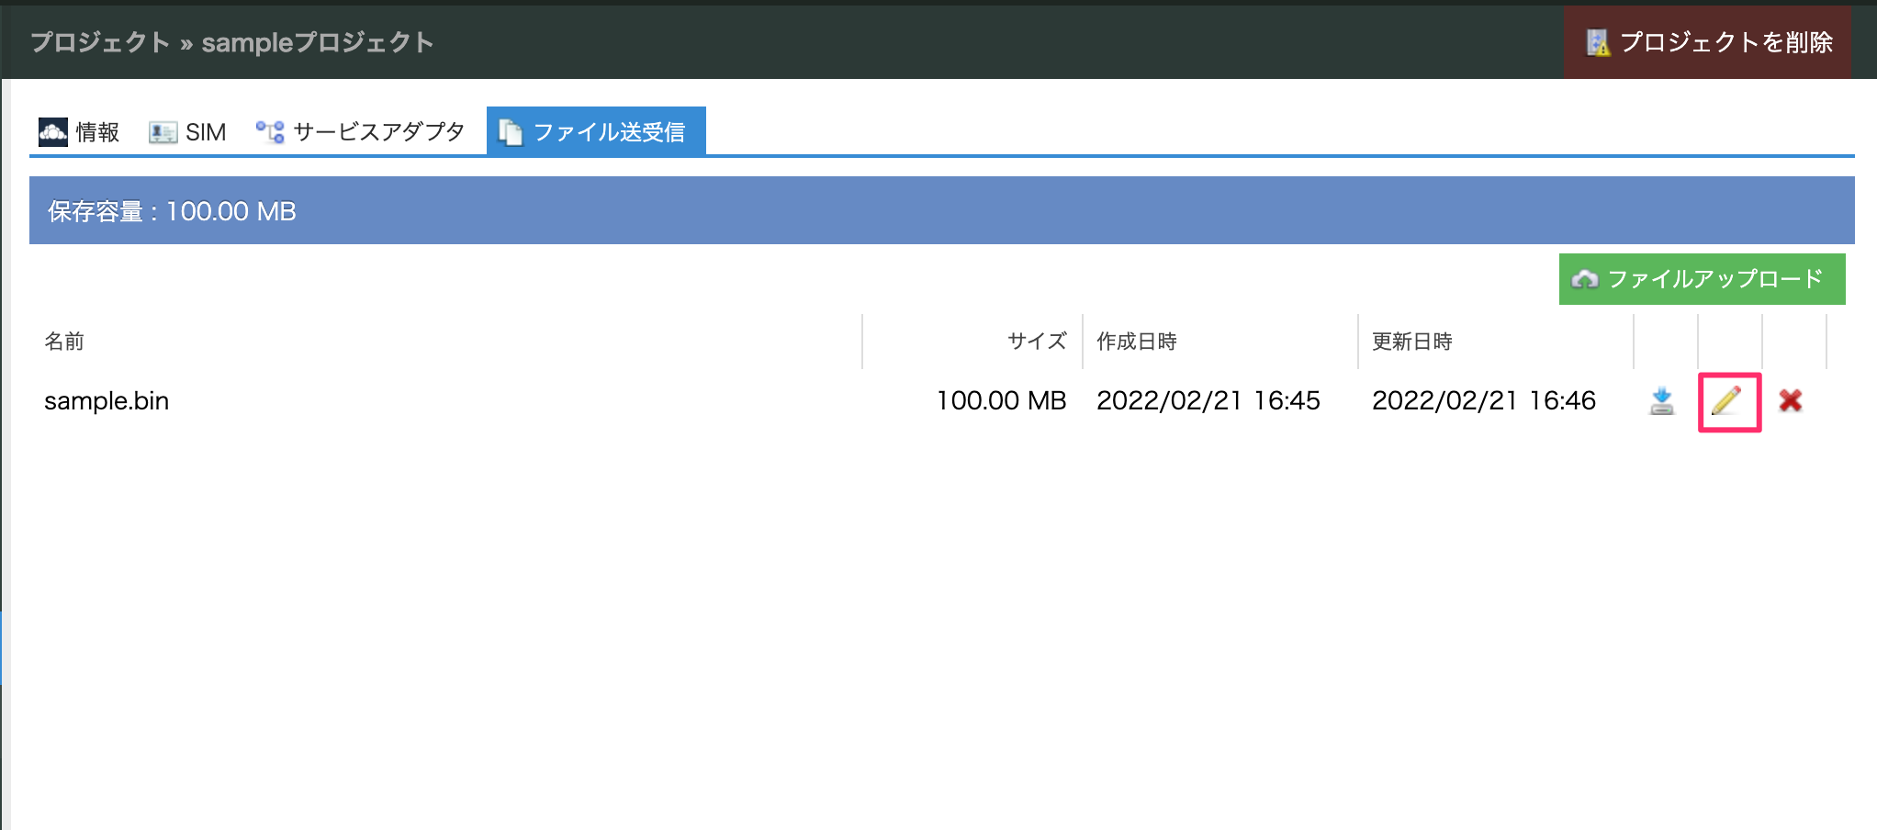Click the sampleプロジェクト breadcrumb title
This screenshot has width=1877, height=830.
(x=318, y=42)
